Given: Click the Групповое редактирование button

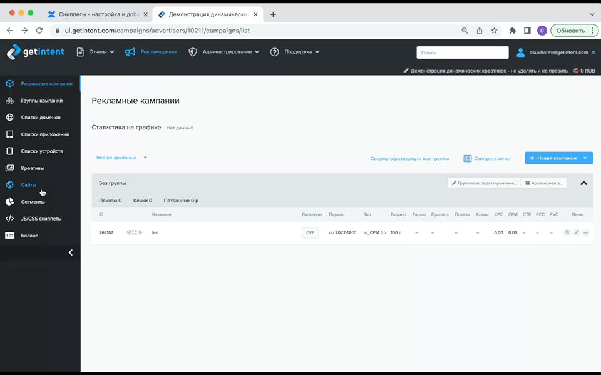Looking at the screenshot, I should click(483, 183).
